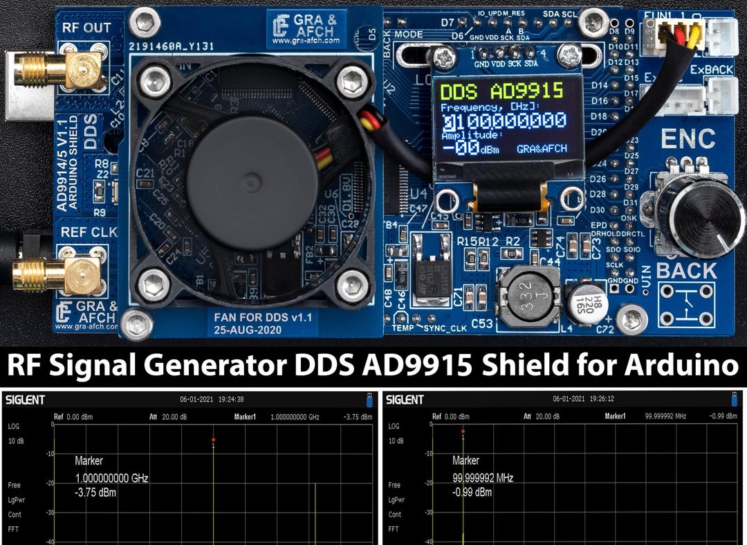Viewport: 747px width, 545px height.
Task: Click the ENC rotary encoder knob
Action: pyautogui.click(x=706, y=217)
